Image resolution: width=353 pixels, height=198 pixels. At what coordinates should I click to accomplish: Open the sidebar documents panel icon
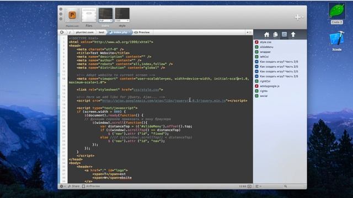tap(275, 35)
